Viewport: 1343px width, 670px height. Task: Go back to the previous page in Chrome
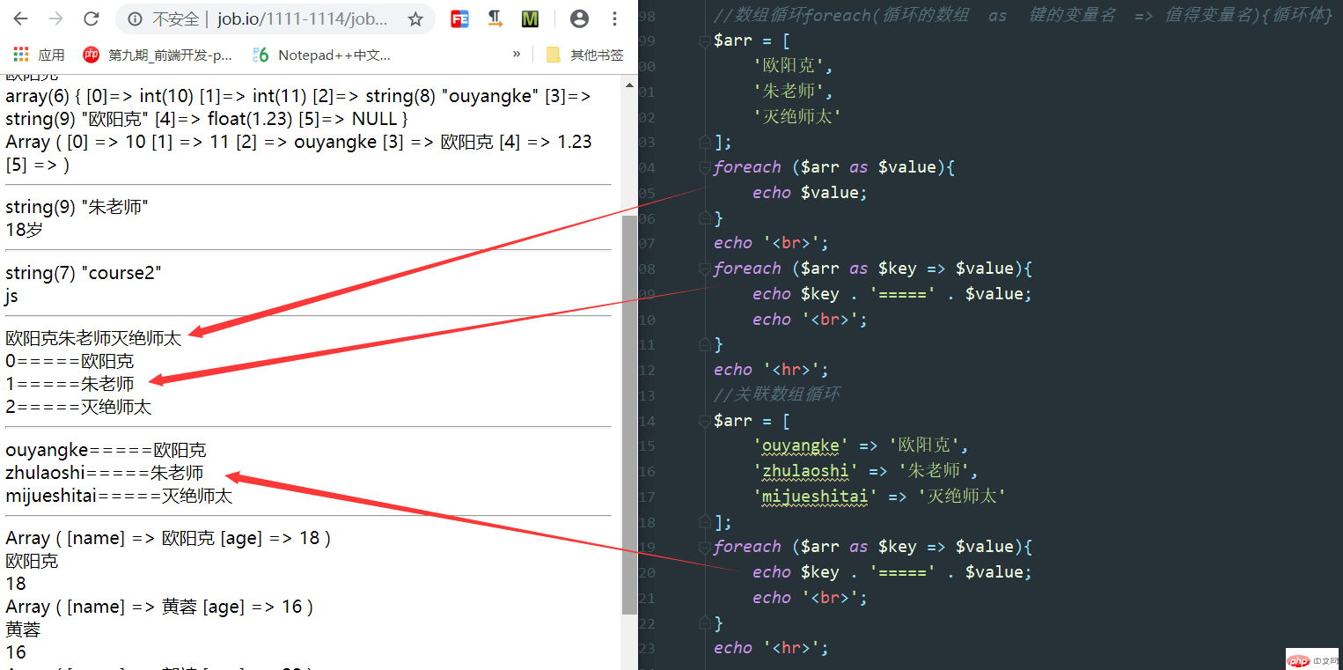pyautogui.click(x=20, y=18)
